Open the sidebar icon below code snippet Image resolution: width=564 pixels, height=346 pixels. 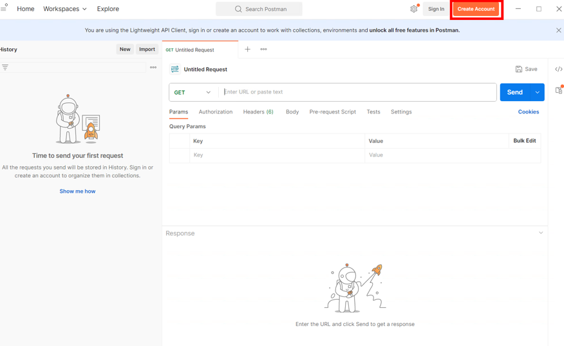(559, 90)
